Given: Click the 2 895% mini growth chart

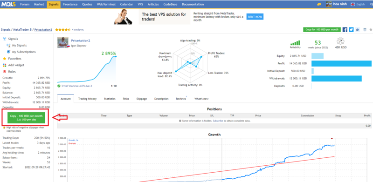Looking at the screenshot, I should (87, 69).
